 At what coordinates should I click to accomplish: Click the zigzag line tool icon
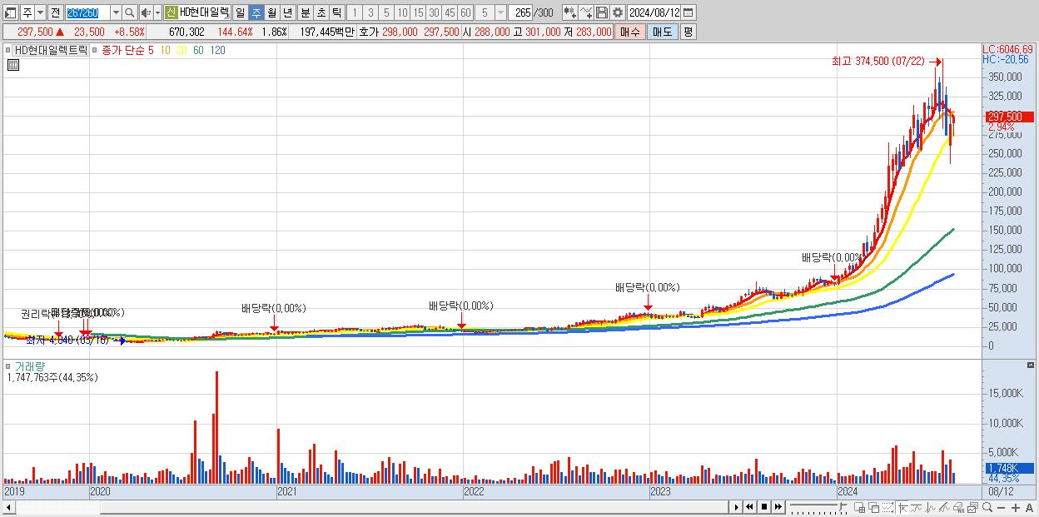coord(931,508)
